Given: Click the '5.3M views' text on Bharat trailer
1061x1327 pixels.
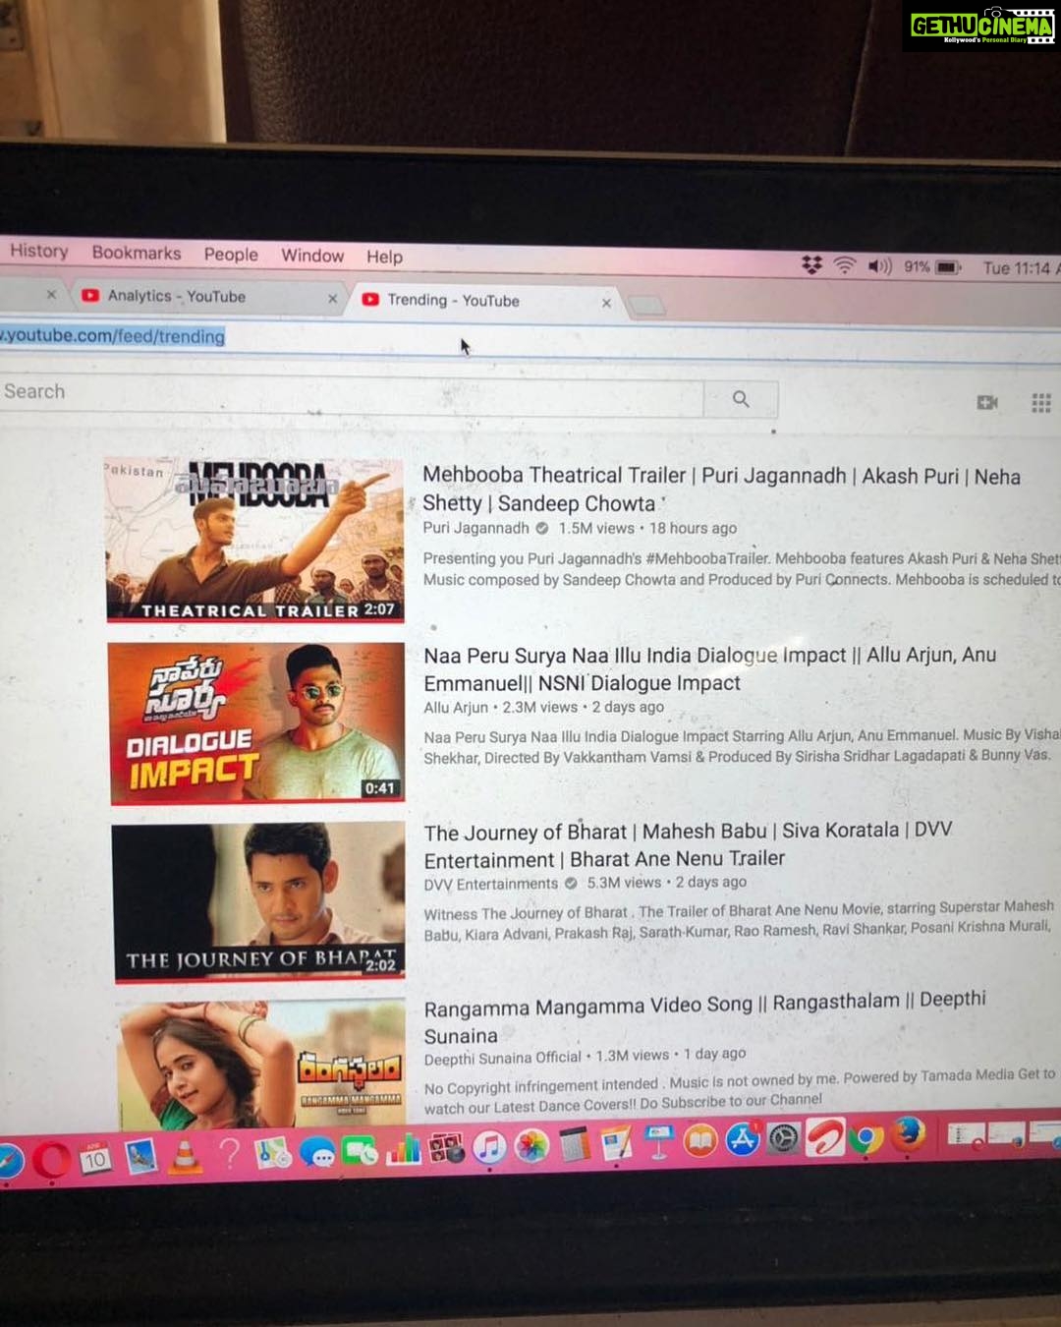Looking at the screenshot, I should (x=624, y=883).
